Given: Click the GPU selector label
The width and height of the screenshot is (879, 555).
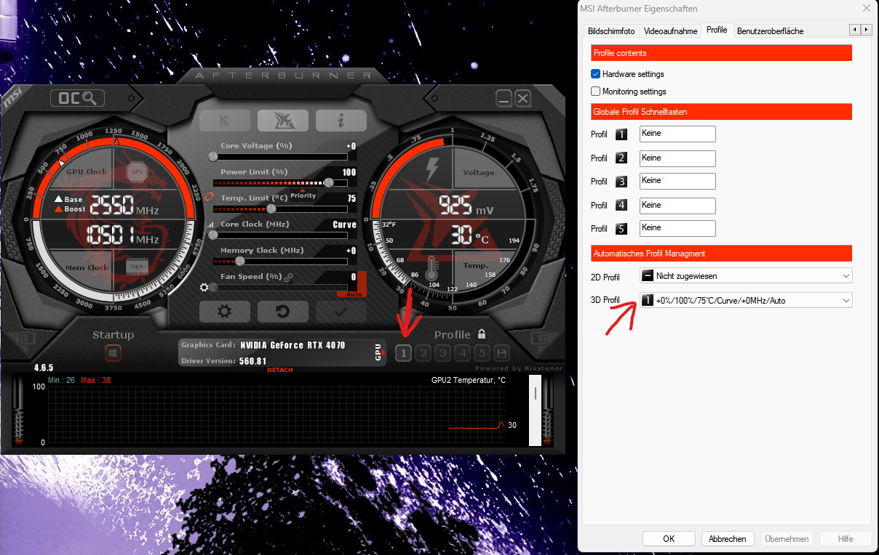Looking at the screenshot, I should tap(378, 352).
